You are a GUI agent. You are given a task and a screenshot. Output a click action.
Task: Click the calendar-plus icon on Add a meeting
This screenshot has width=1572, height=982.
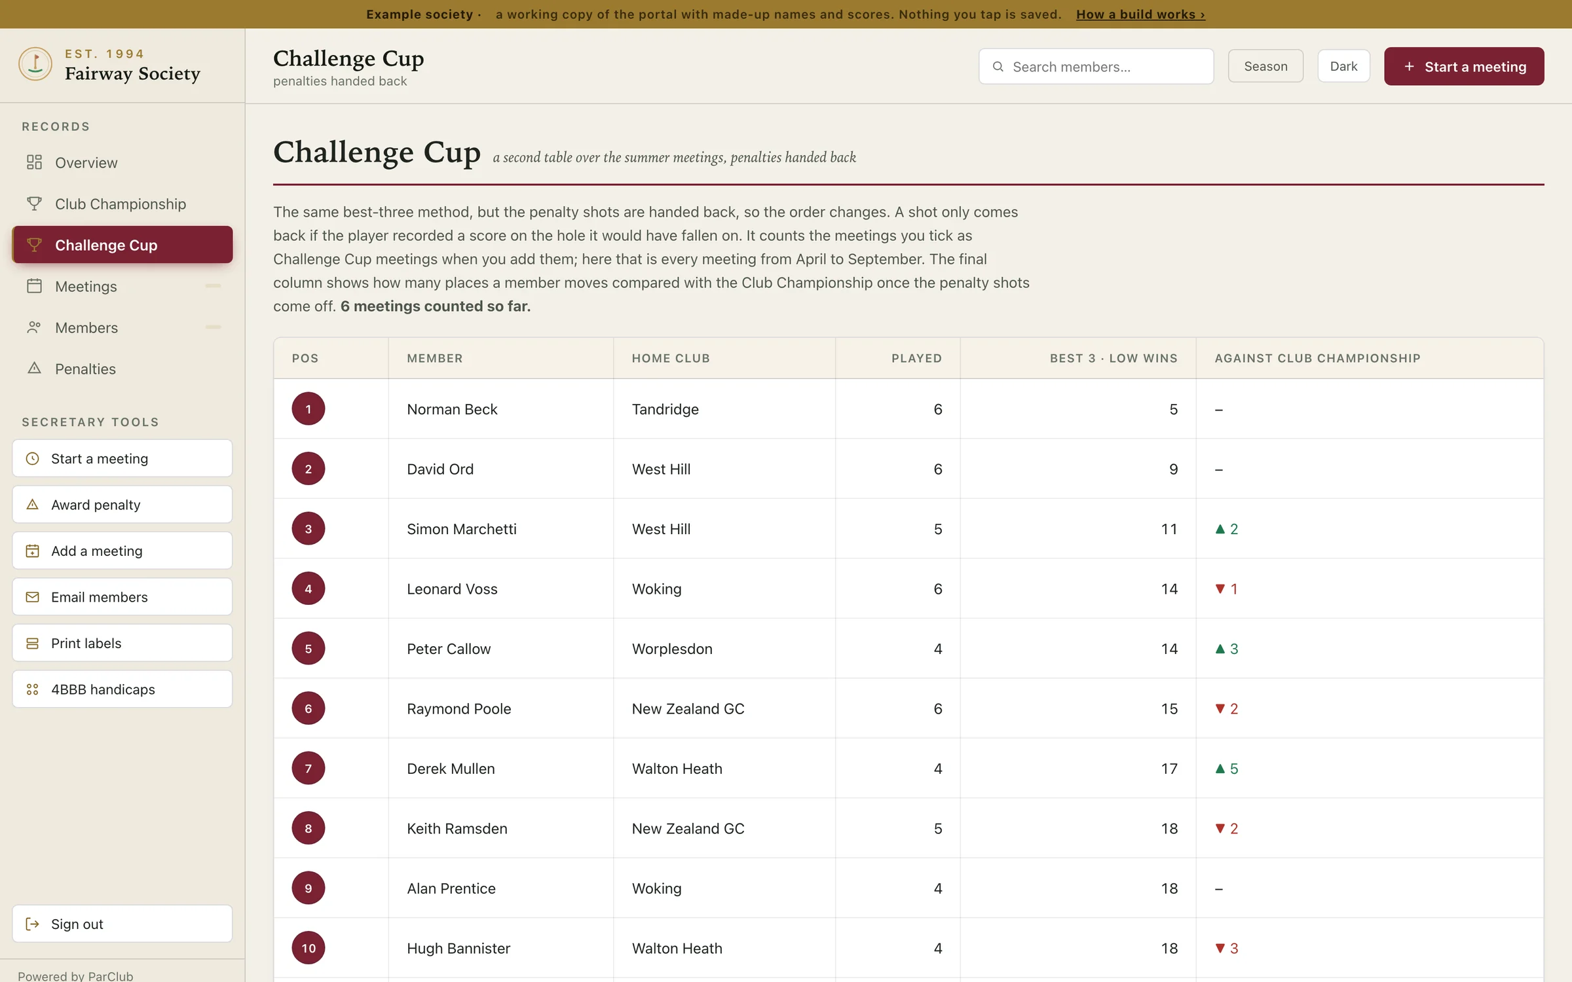32,551
